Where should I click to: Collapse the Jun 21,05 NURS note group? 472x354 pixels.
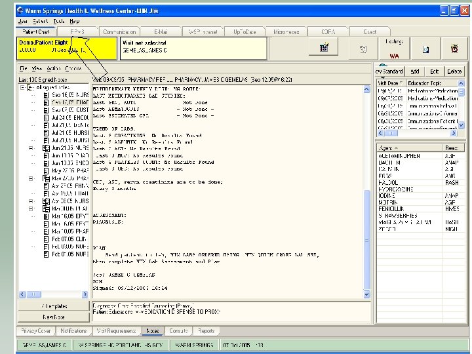pyautogui.click(x=31, y=148)
